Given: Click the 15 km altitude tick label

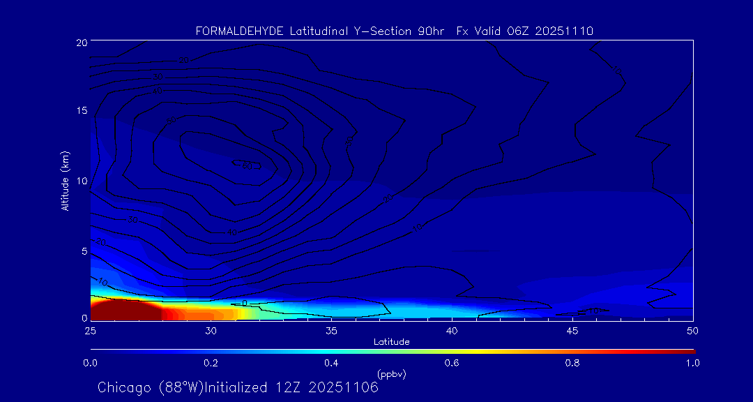Looking at the screenshot, I should [x=81, y=112].
